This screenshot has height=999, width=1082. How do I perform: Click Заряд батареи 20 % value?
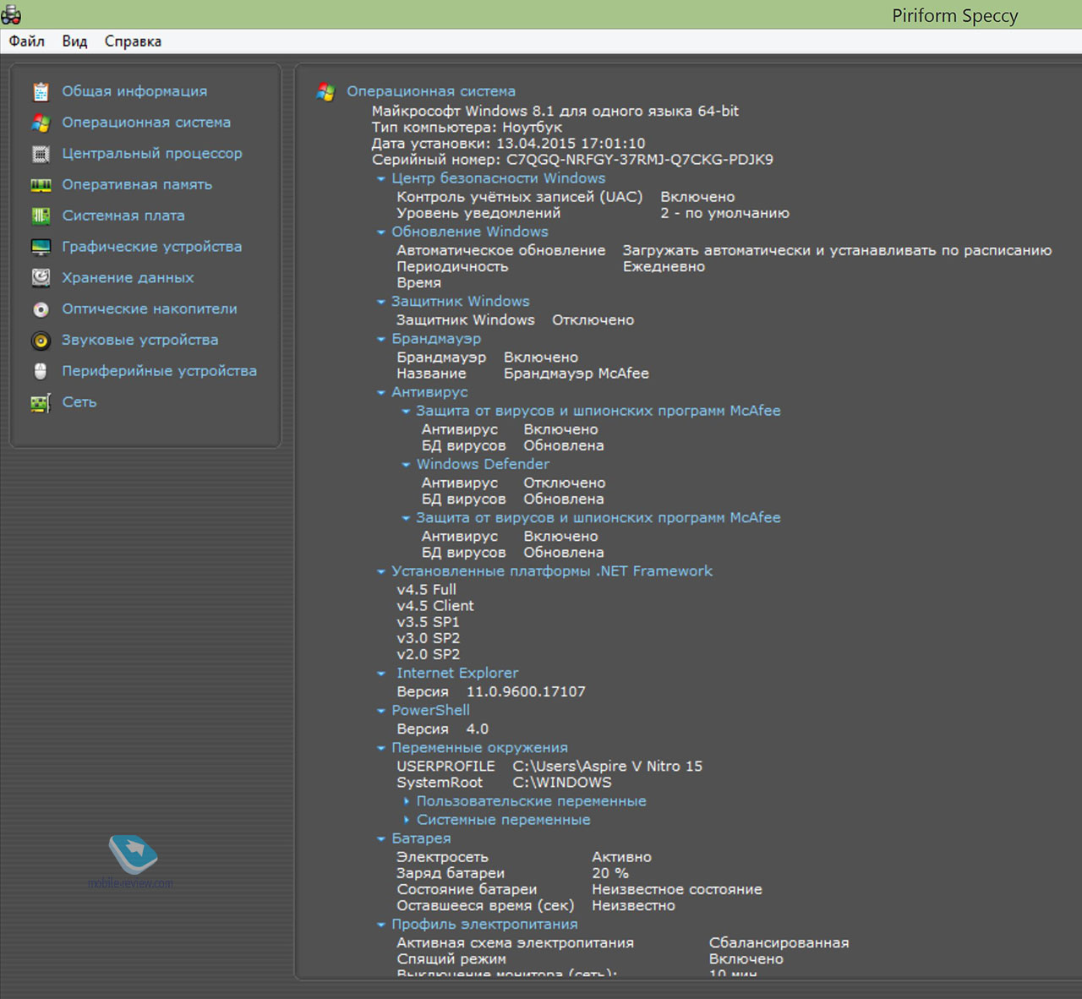click(610, 873)
